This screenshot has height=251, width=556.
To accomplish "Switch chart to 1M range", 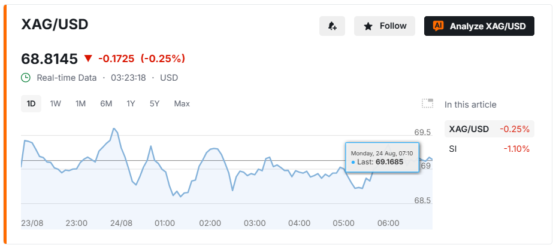I will click(x=80, y=103).
